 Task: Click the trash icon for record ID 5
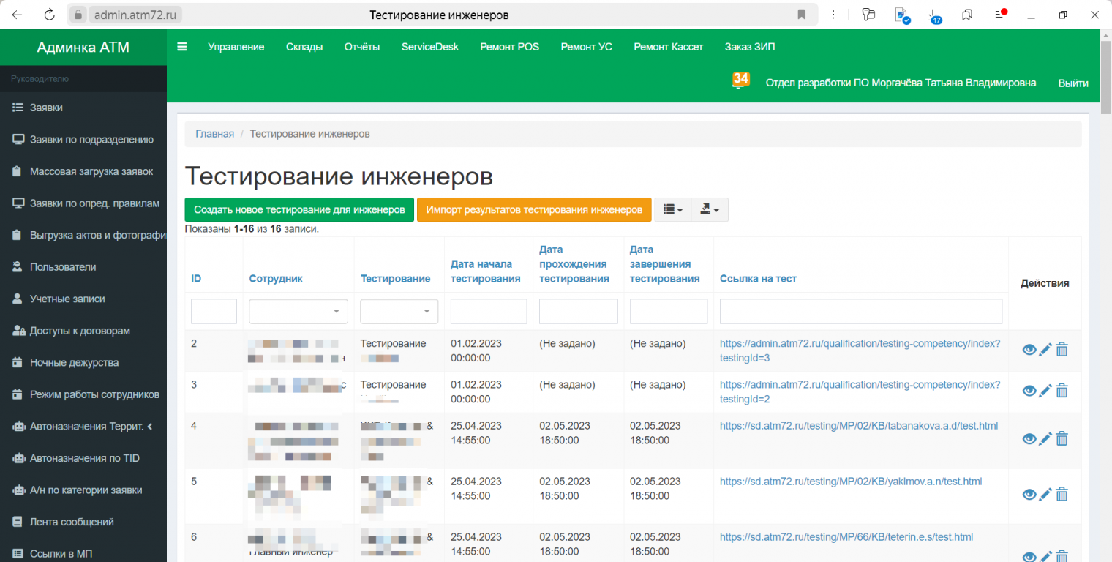click(1062, 495)
